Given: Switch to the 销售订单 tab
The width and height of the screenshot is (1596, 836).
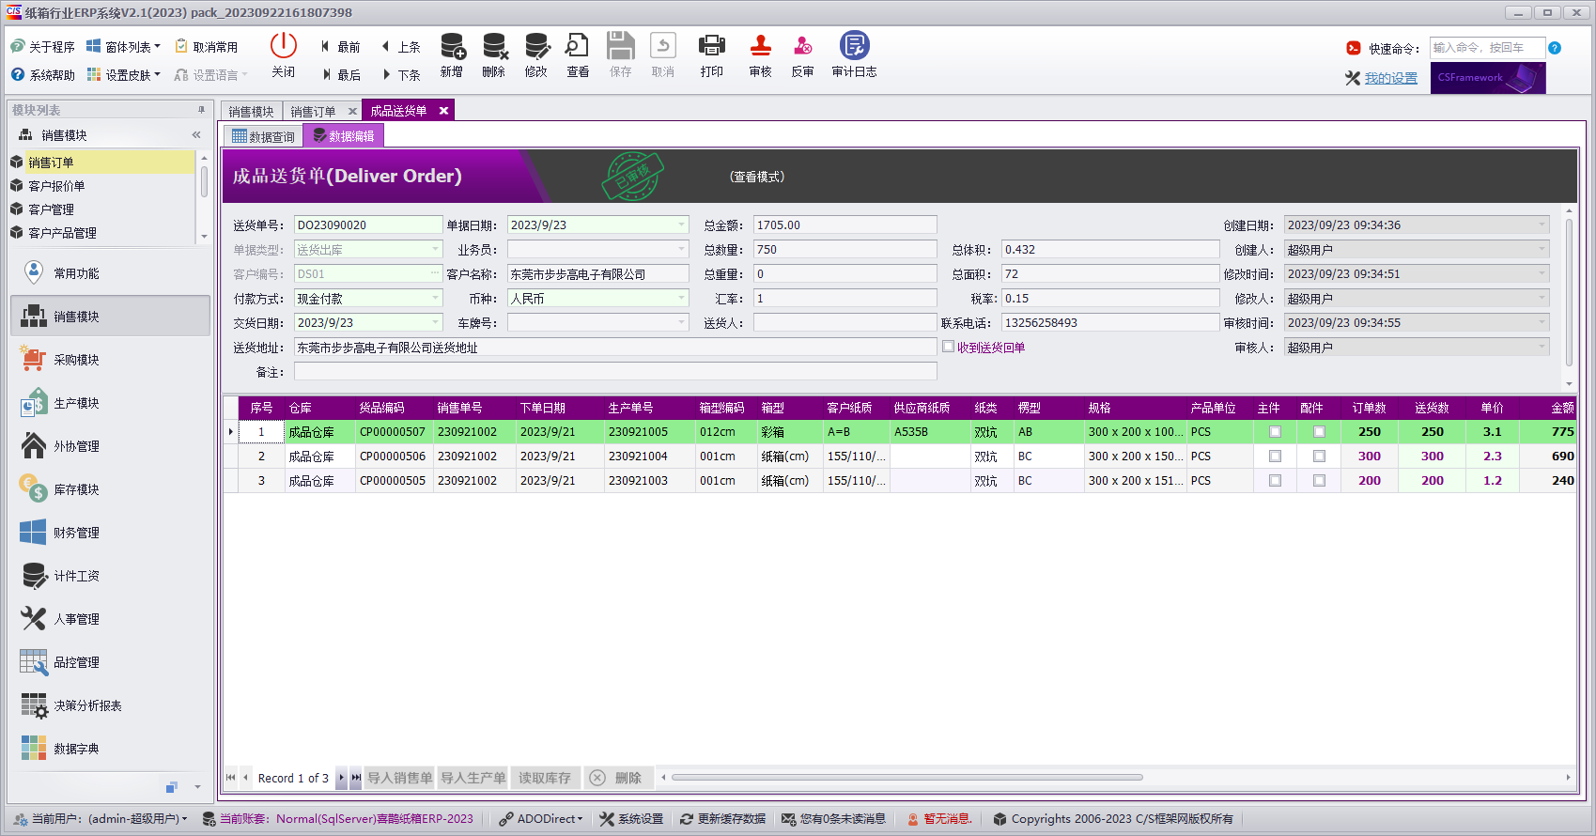Looking at the screenshot, I should click(313, 111).
